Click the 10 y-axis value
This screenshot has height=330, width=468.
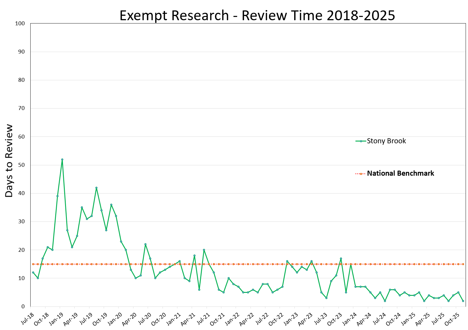[22, 278]
